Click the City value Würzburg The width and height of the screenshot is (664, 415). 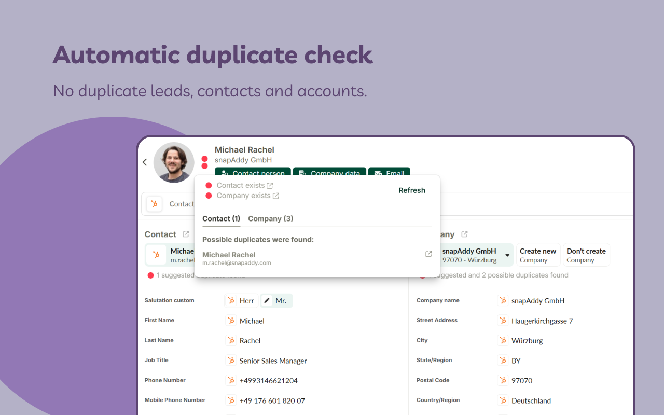tap(527, 341)
